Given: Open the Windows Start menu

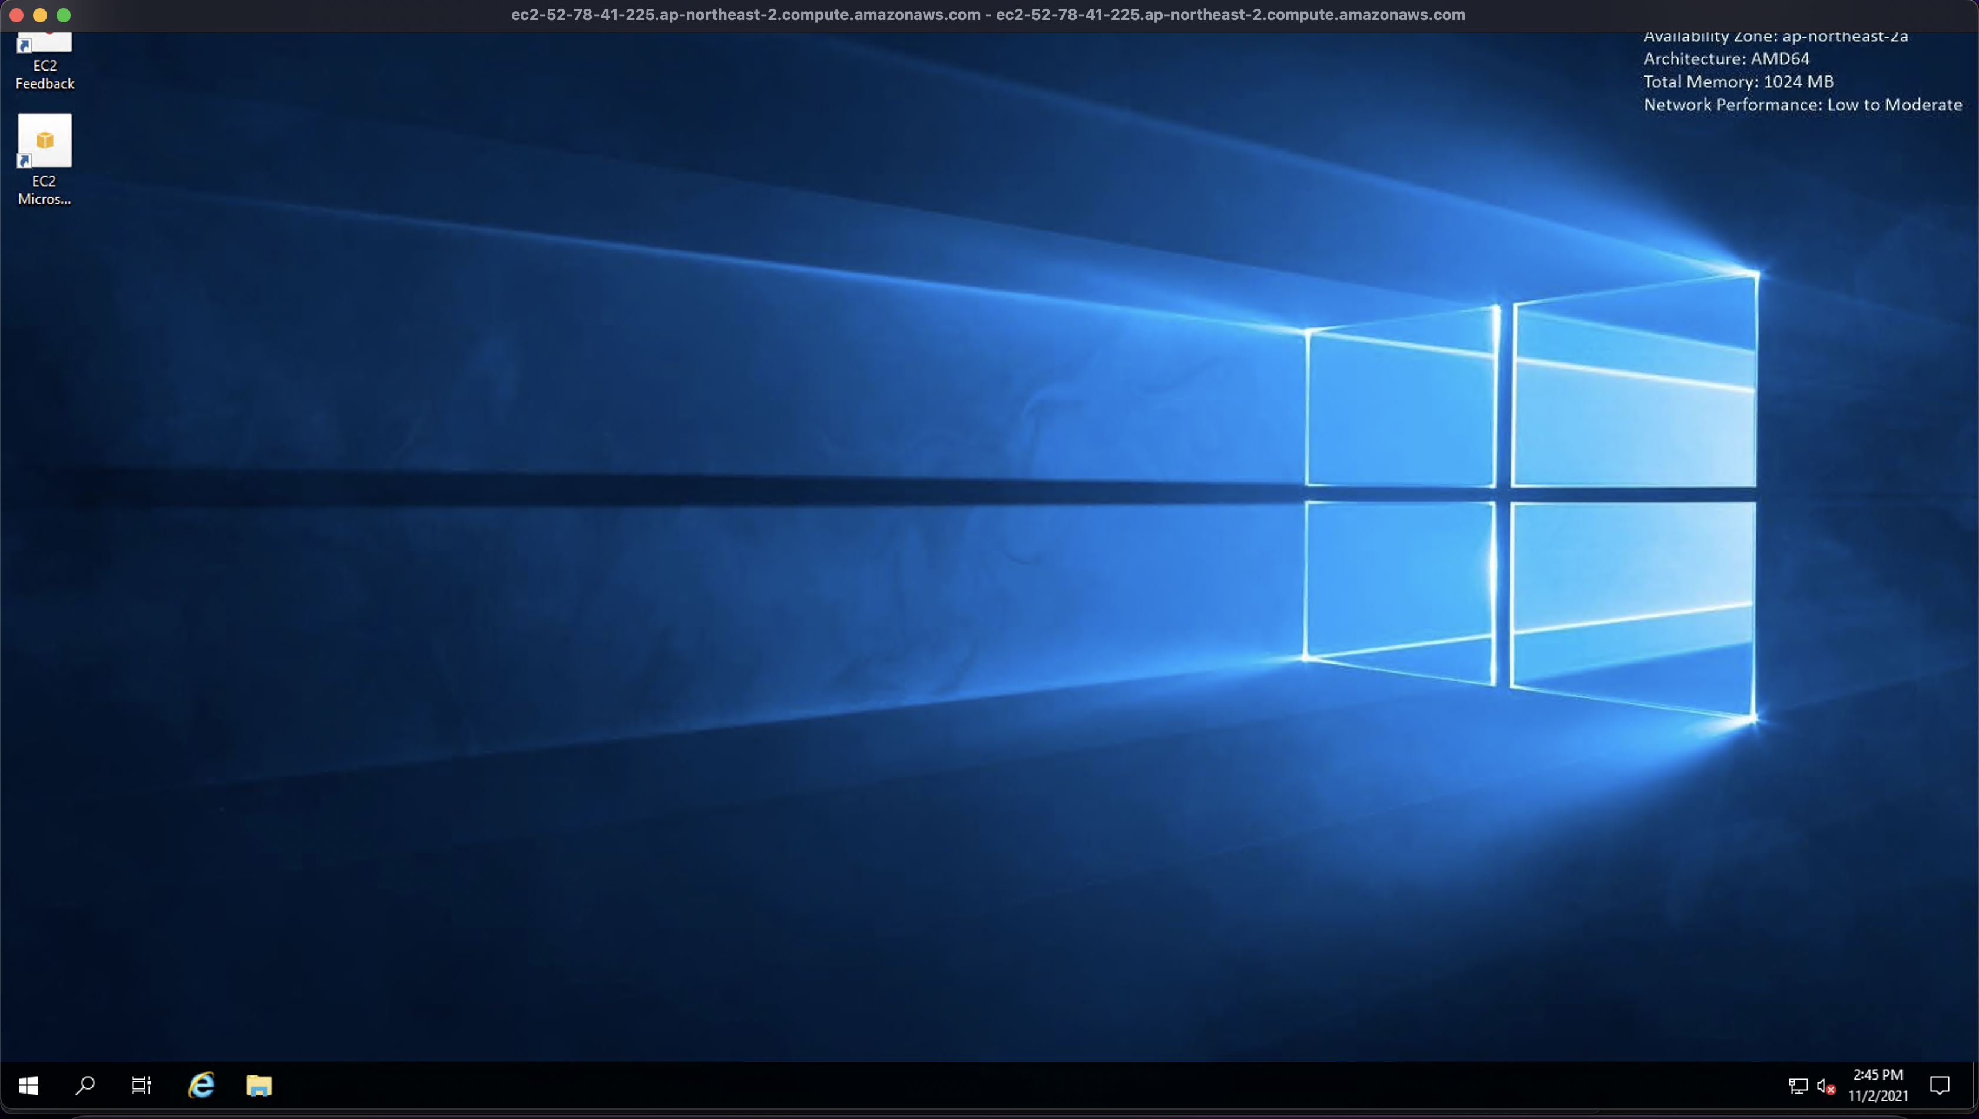Looking at the screenshot, I should click(x=28, y=1085).
